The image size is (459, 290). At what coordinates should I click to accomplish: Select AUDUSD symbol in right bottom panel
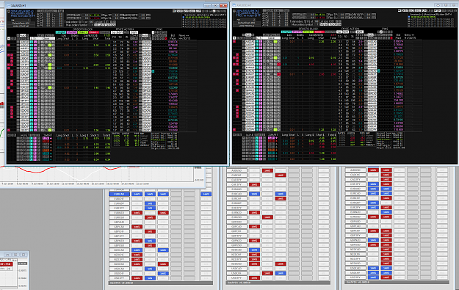click(x=355, y=170)
